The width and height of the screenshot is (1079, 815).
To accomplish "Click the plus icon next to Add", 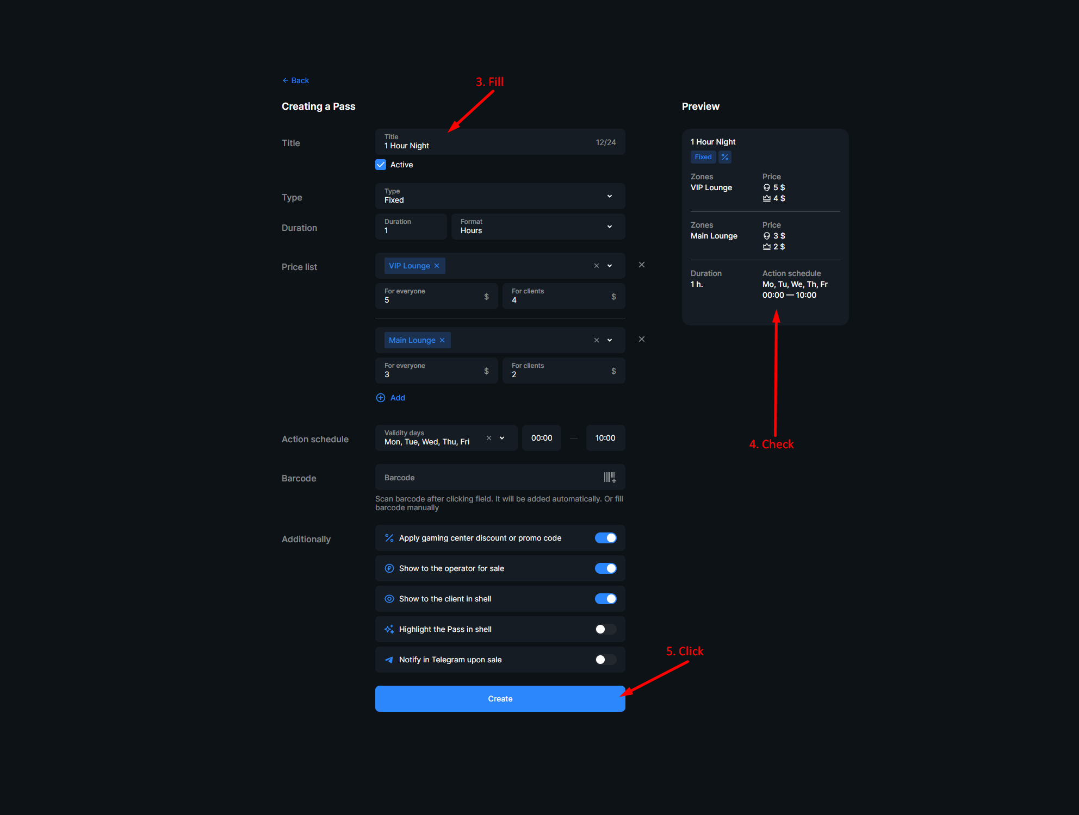I will (380, 398).
